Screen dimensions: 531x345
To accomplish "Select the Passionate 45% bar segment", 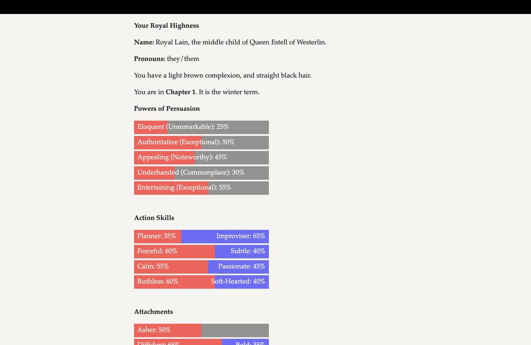I will point(239,266).
